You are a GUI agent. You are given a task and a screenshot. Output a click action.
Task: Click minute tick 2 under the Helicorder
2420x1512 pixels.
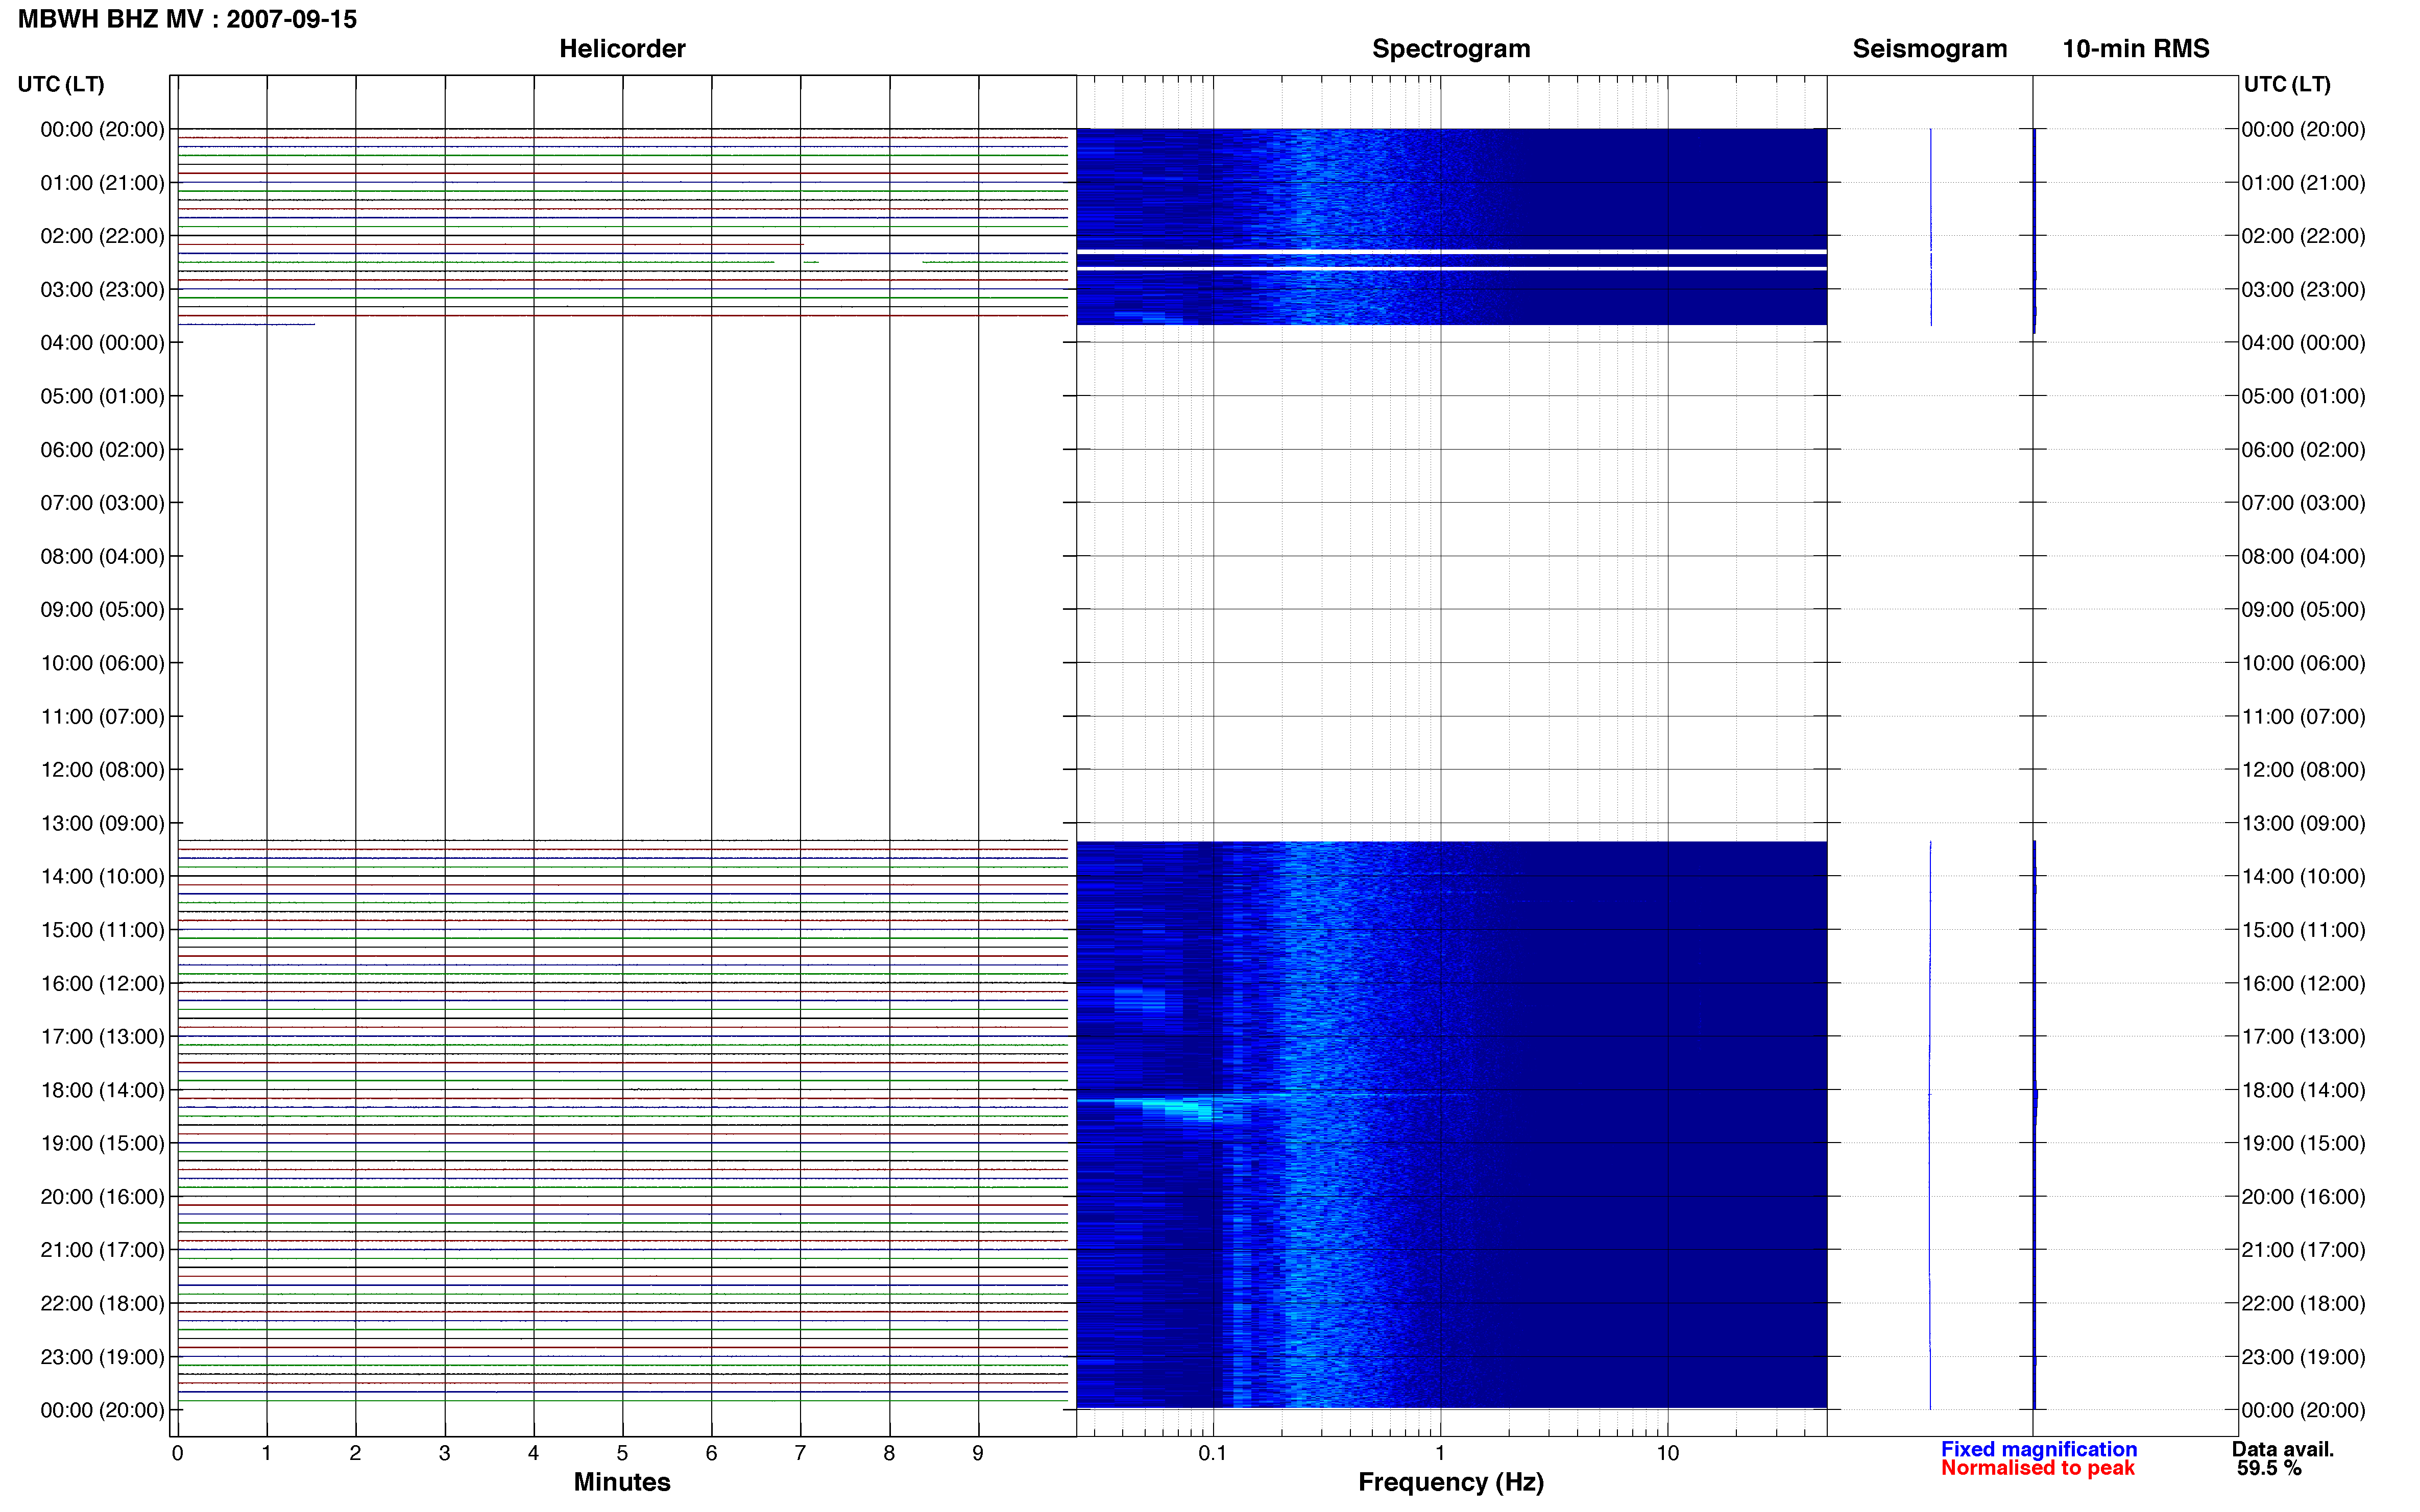coord(355,1453)
